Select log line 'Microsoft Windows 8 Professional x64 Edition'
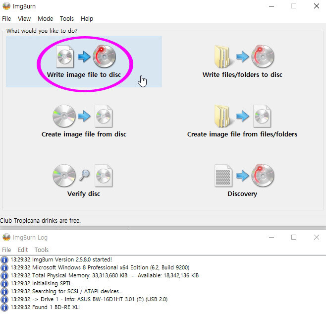326x319 pixels. point(100,267)
